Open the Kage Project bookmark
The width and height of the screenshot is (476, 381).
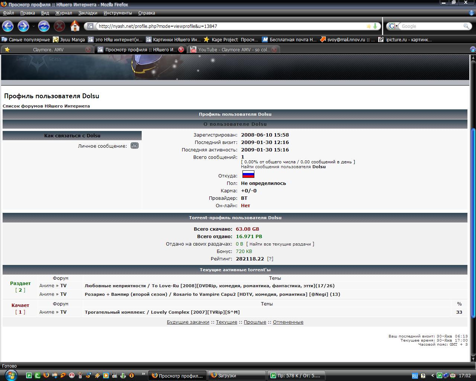click(x=231, y=39)
